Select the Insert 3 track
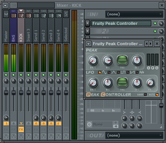This screenshot has height=143, width=166. click(28, 26)
